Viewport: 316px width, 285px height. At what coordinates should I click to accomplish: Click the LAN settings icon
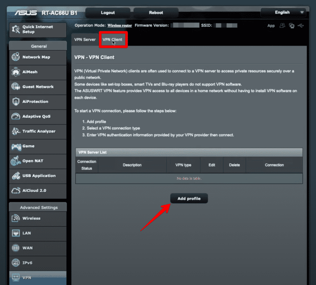(x=16, y=233)
